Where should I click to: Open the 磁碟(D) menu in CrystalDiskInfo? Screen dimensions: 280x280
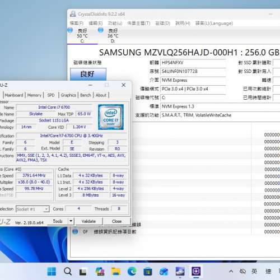162,23
